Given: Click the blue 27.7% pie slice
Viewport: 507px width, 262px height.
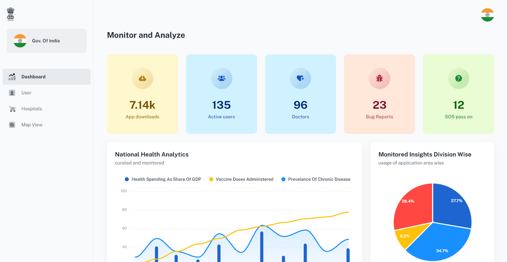Looking at the screenshot, I should tap(452, 205).
